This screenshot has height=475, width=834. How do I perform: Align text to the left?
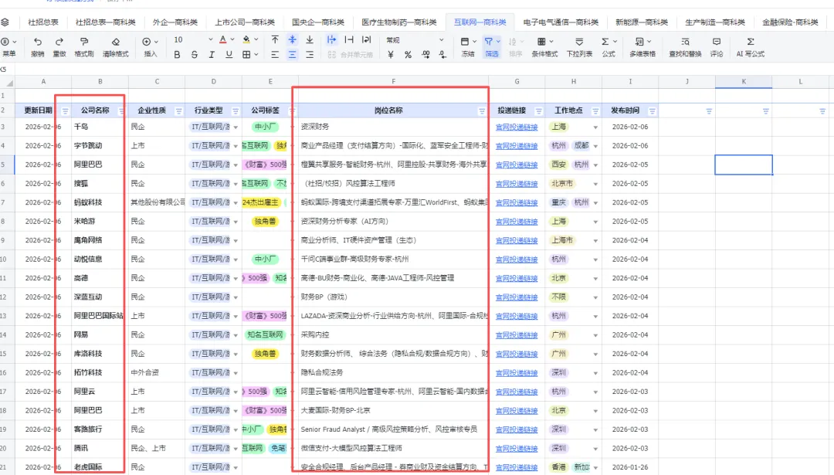[x=275, y=54]
